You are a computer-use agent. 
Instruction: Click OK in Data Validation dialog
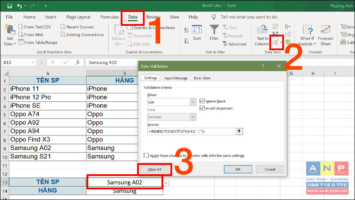pyautogui.click(x=238, y=169)
